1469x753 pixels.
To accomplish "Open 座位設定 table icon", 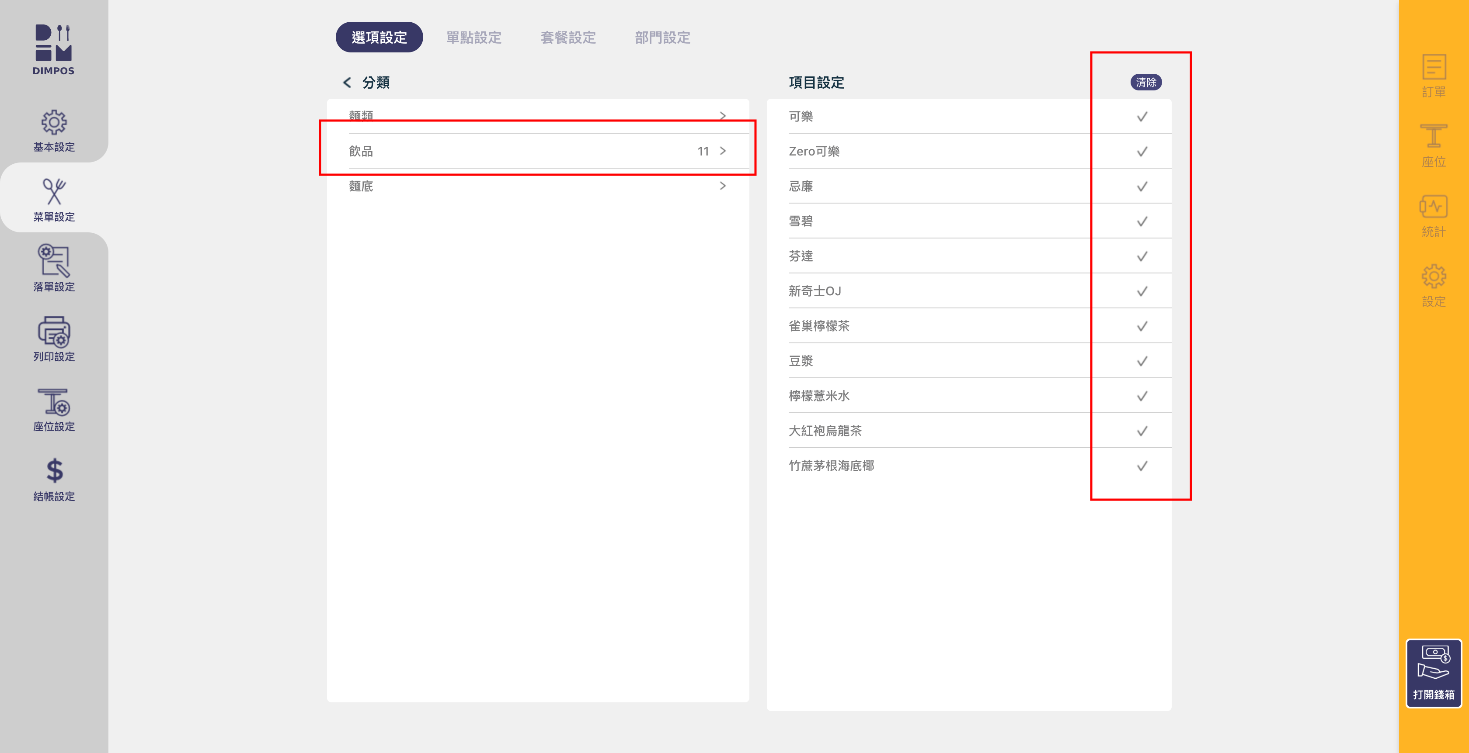I will click(54, 402).
